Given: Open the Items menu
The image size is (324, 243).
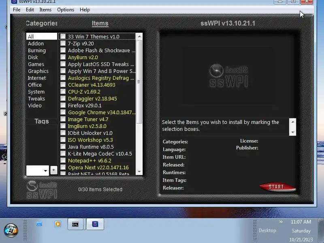Looking at the screenshot, I should (x=45, y=10).
